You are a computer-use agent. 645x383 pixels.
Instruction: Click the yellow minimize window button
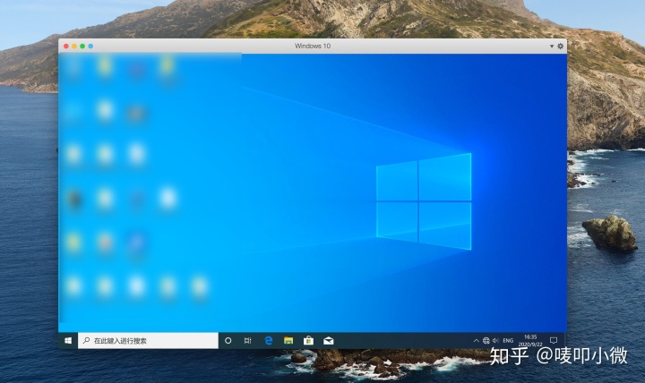point(74,46)
